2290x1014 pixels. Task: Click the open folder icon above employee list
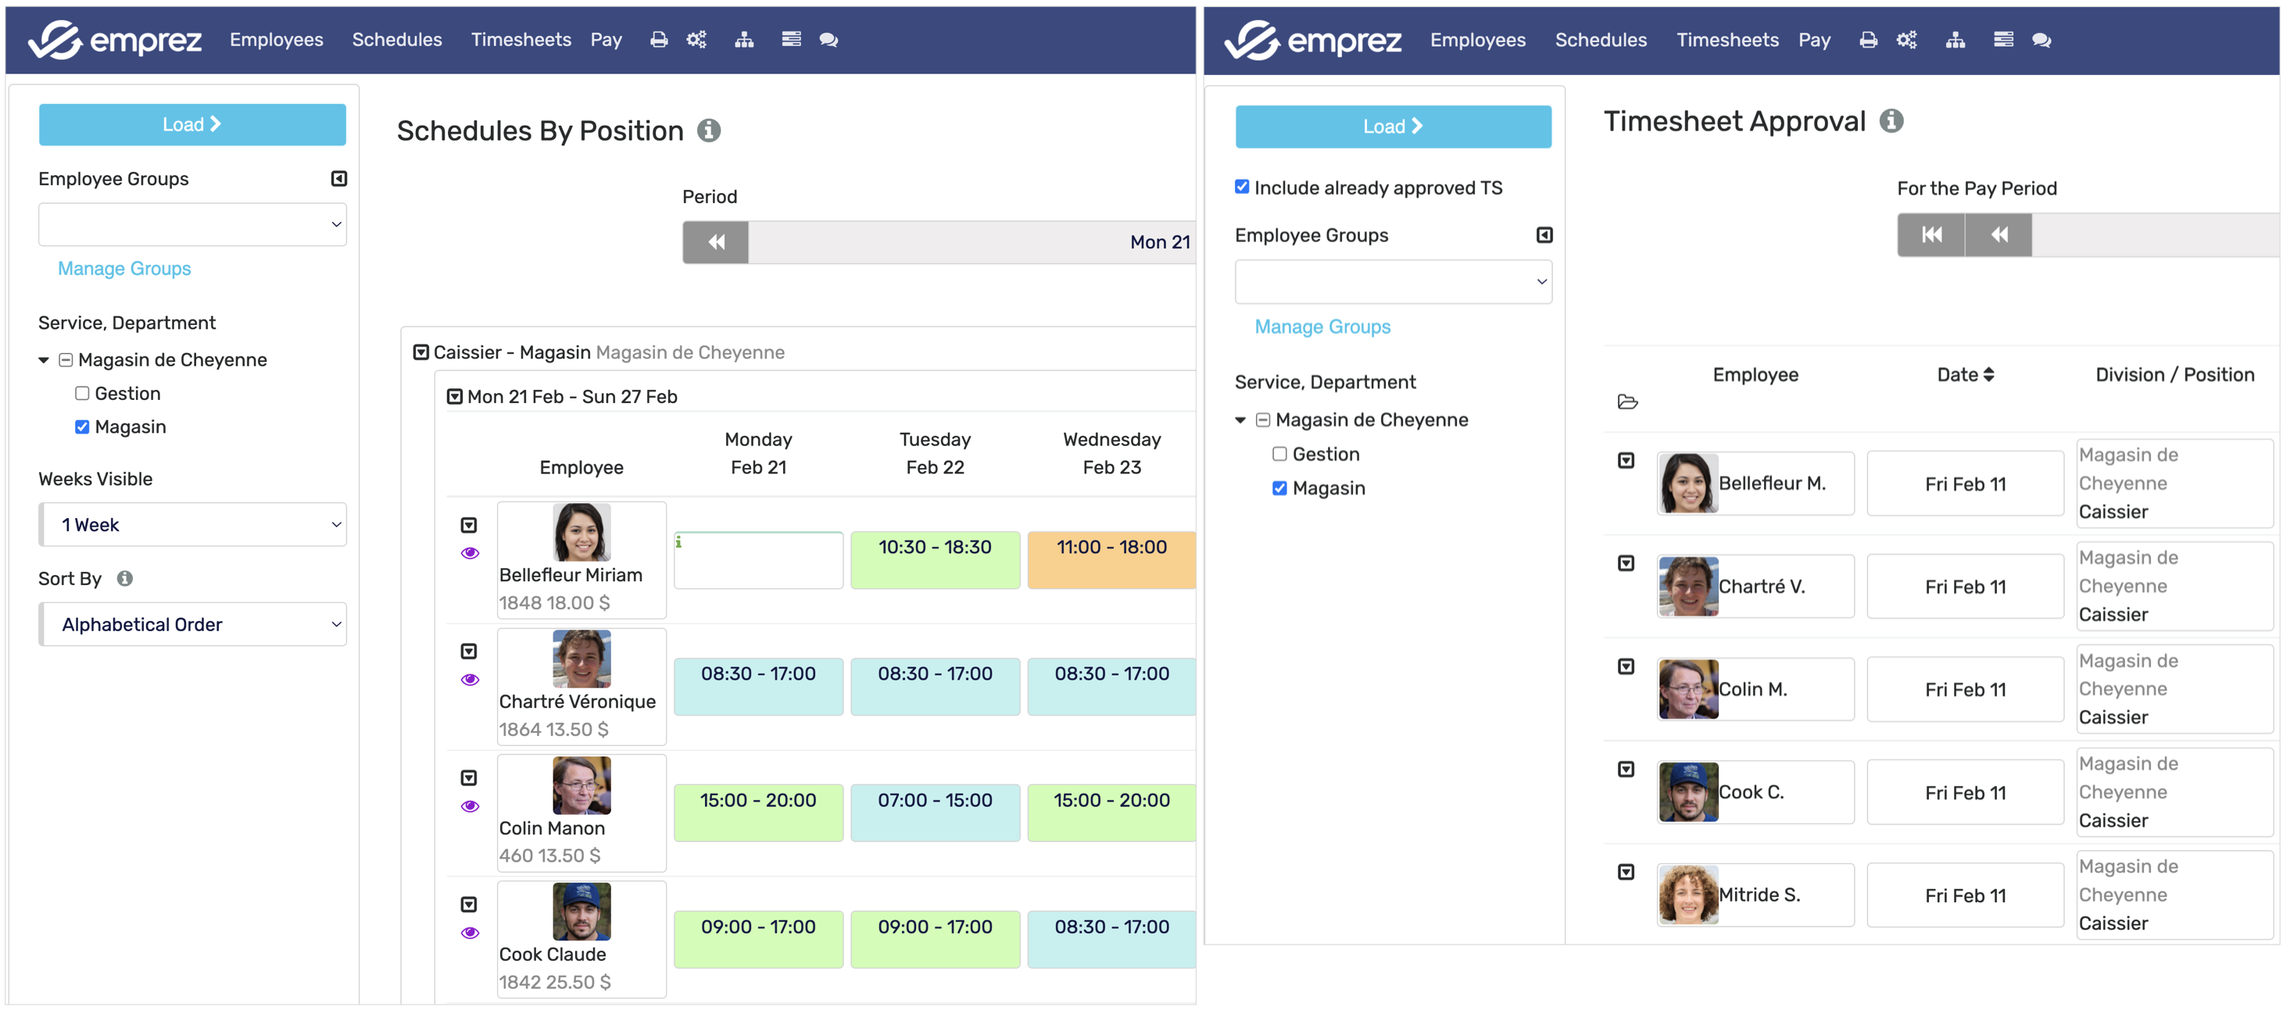click(x=1626, y=402)
